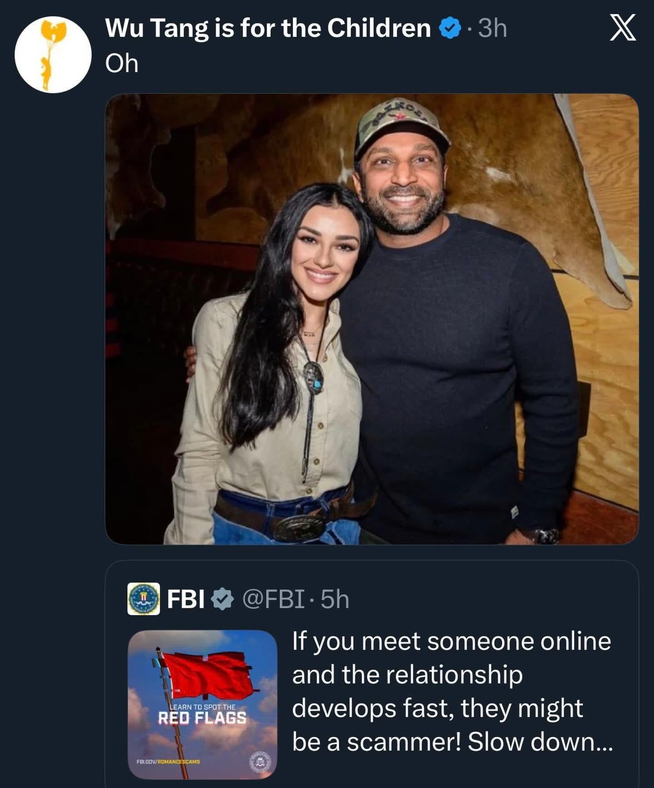Open the FBI seal profile avatar
The height and width of the screenshot is (788, 654).
coord(144,599)
